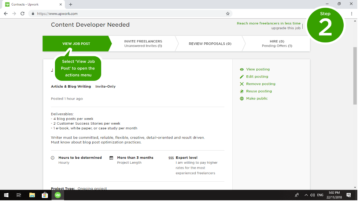Screen dimensions: 358x201
Task: Open the View posting link
Action: 258,69
